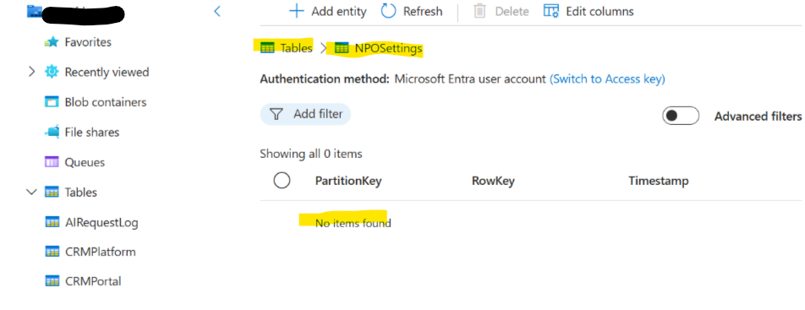Sort by the PartitionKey column header

click(348, 181)
